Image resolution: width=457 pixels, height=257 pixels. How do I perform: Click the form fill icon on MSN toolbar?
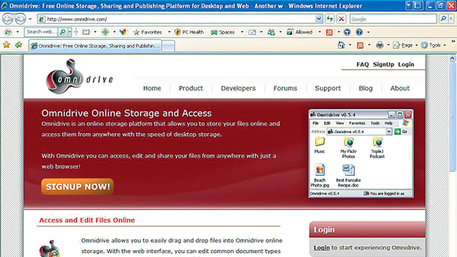86,32
